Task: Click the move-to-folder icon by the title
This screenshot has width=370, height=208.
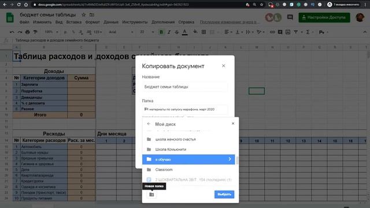Action: 92,14
